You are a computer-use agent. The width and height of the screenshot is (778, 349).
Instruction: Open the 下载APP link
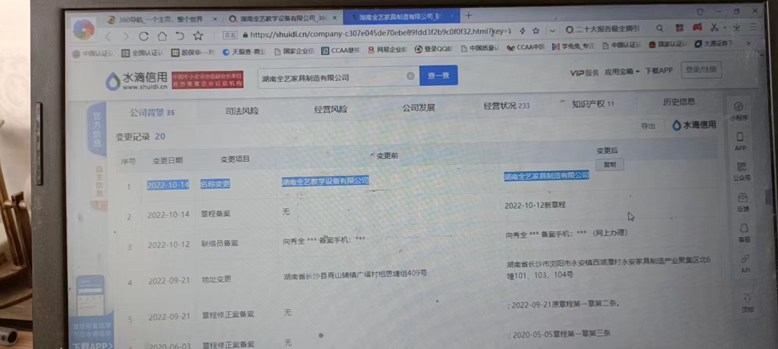click(x=658, y=71)
